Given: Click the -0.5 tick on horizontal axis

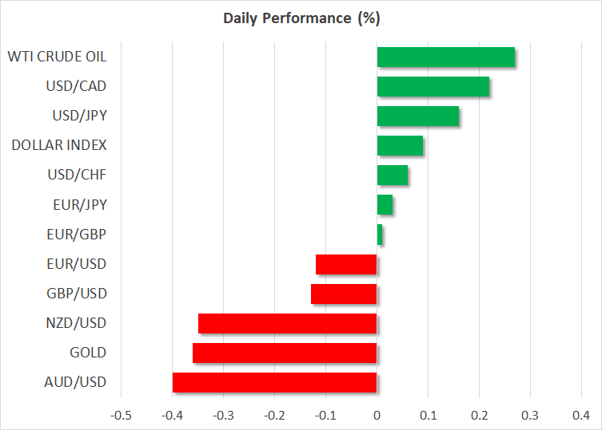Looking at the screenshot, I should (x=121, y=415).
